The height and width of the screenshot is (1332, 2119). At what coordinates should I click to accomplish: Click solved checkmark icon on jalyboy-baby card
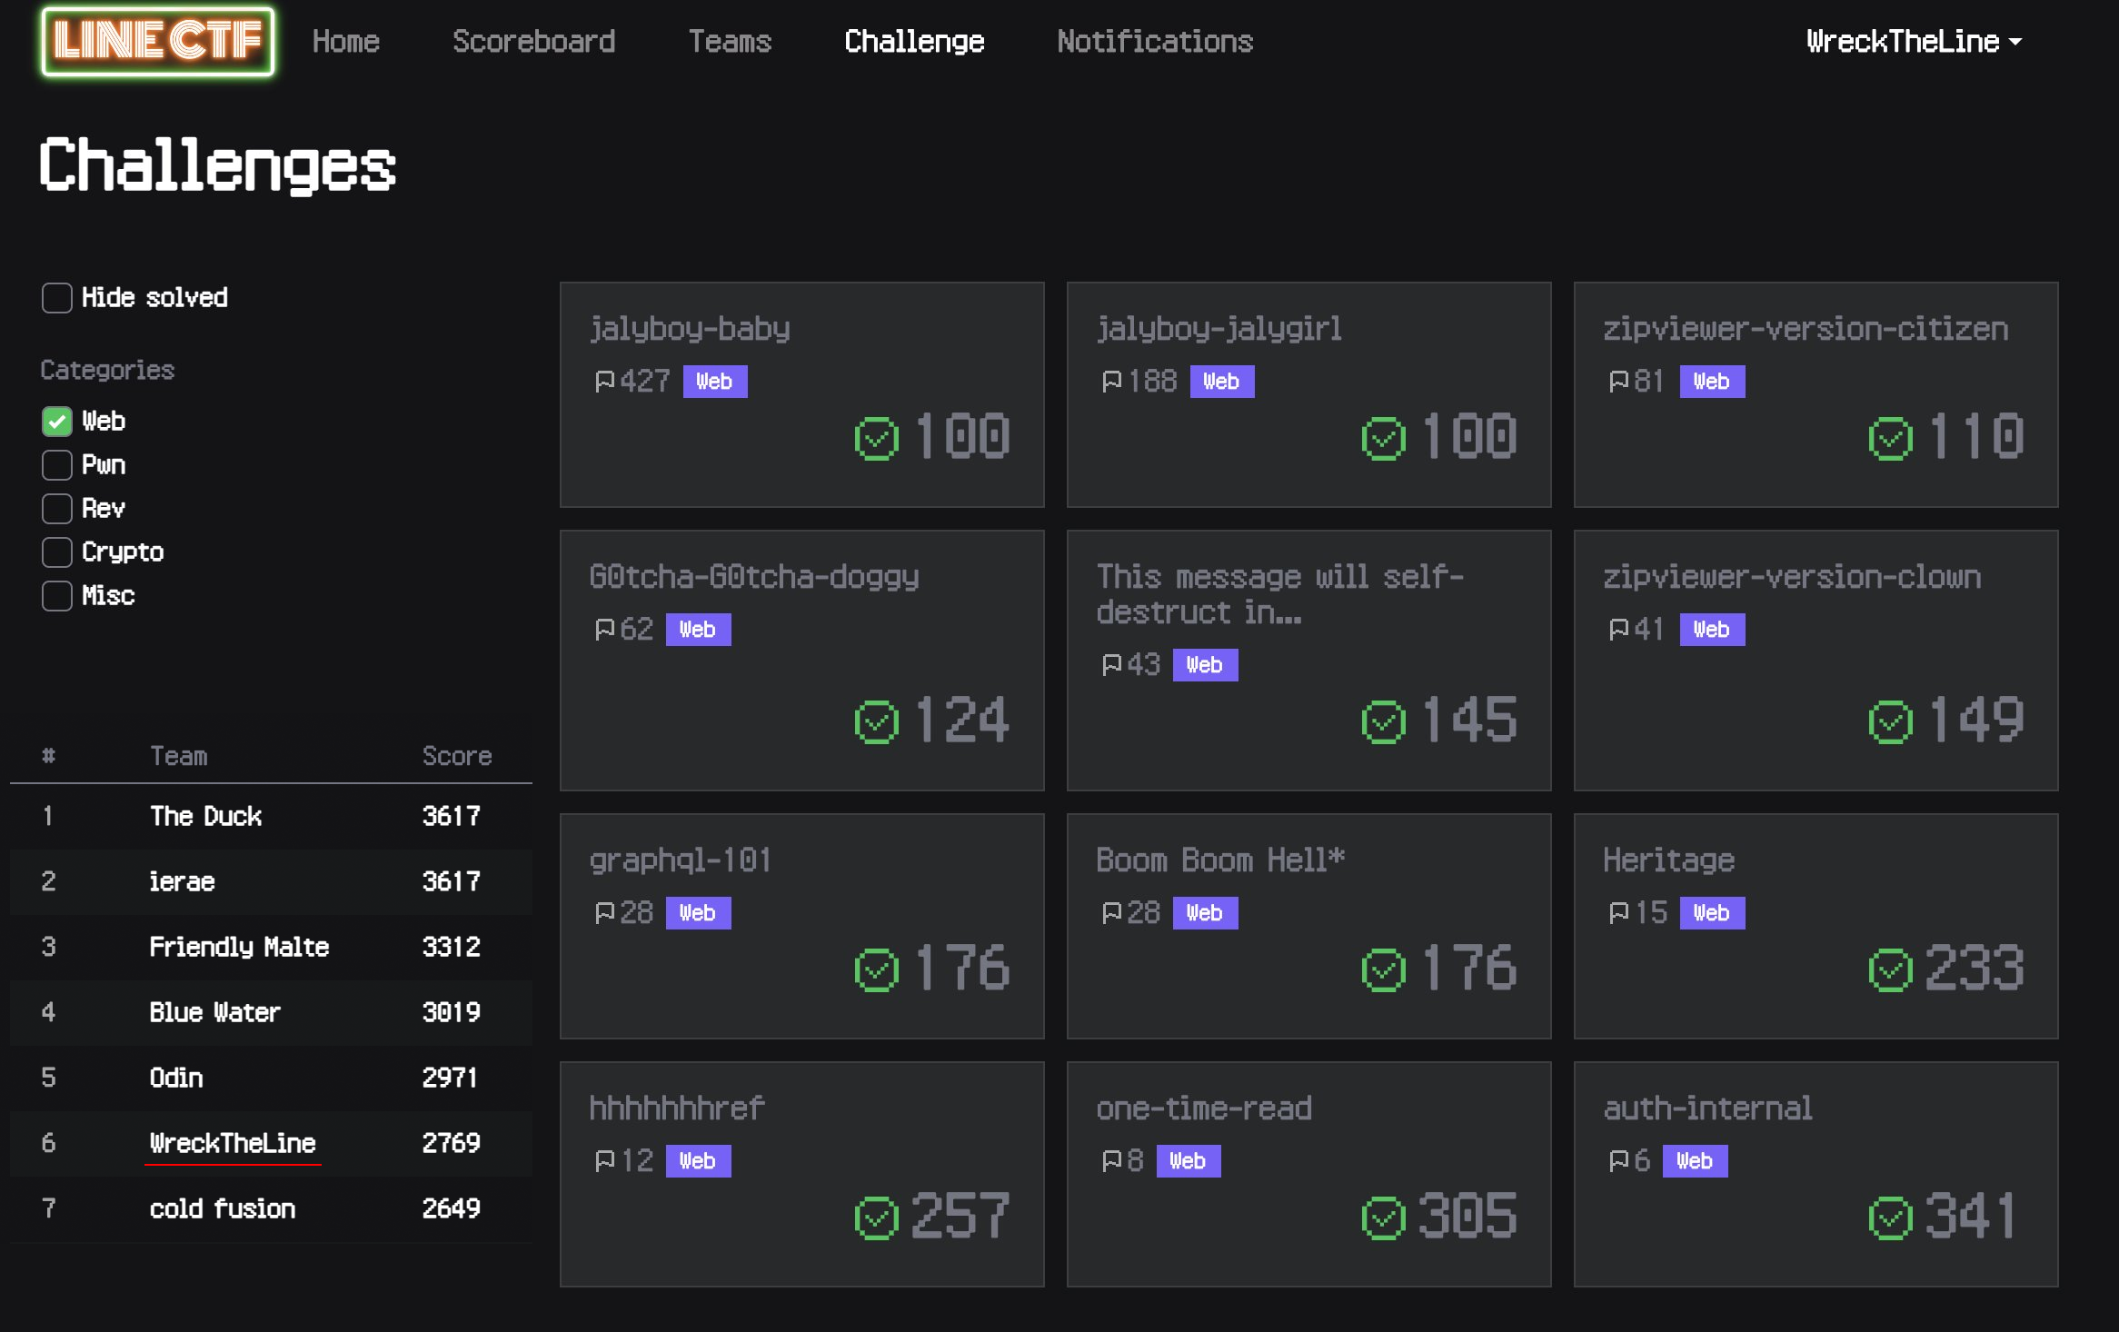pos(876,439)
